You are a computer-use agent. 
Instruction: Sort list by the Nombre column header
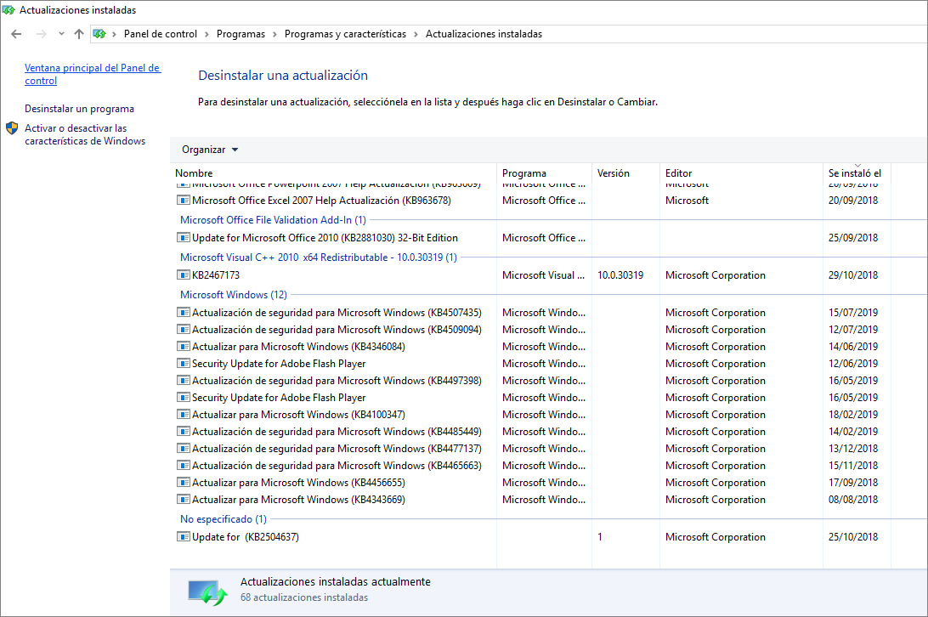pos(194,173)
